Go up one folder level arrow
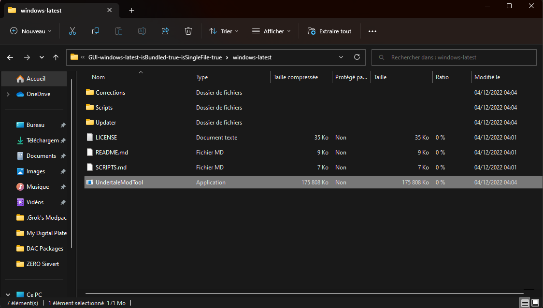The width and height of the screenshot is (543, 308). point(56,57)
